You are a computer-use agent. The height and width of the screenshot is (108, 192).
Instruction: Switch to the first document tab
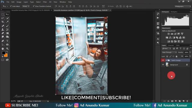[x=31, y=10]
